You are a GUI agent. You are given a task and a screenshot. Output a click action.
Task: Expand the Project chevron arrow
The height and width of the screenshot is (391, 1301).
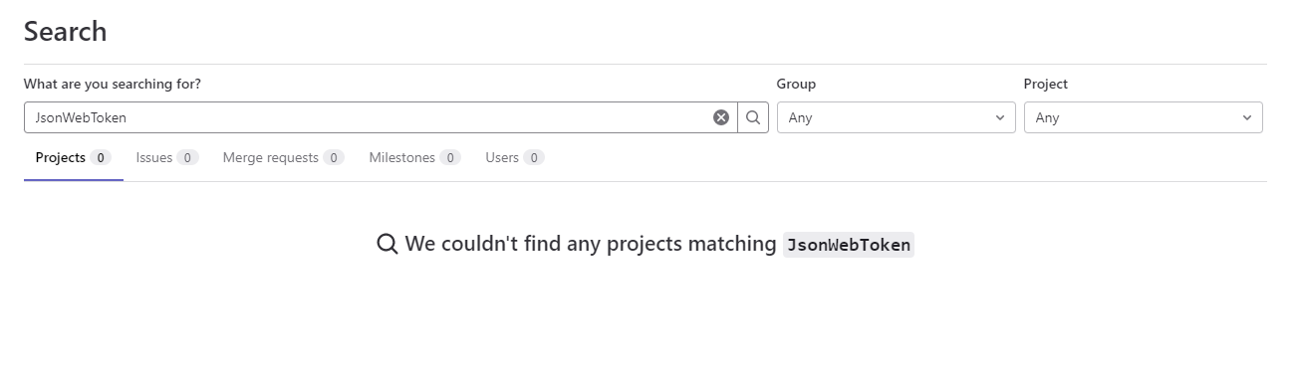coord(1246,117)
